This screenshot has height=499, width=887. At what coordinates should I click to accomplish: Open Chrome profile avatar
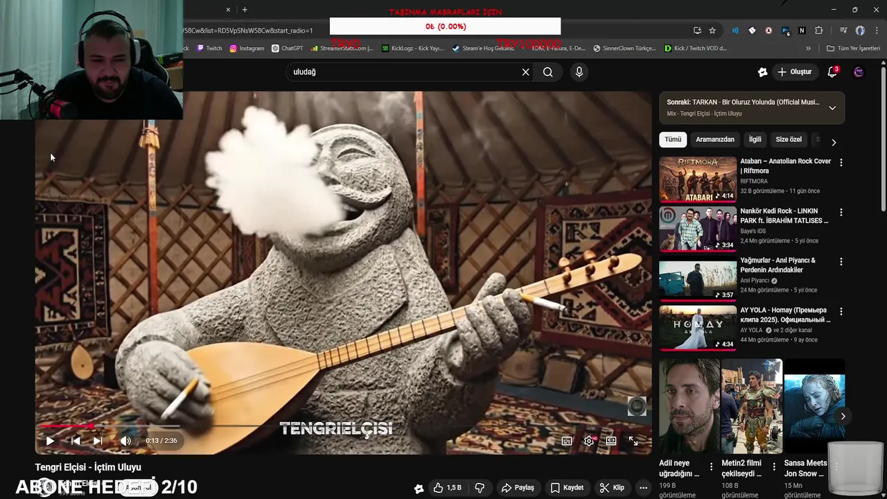[x=860, y=30]
